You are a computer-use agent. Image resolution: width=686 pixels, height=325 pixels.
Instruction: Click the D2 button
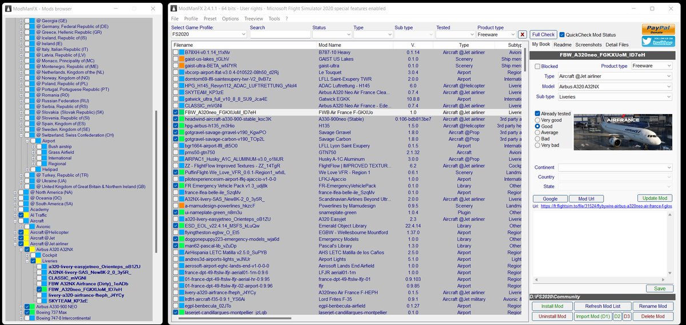(x=617, y=316)
